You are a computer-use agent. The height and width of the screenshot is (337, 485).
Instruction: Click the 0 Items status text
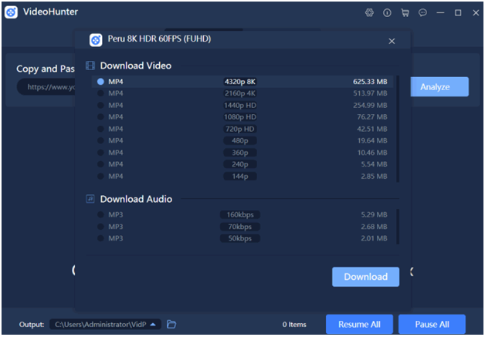tap(294, 325)
